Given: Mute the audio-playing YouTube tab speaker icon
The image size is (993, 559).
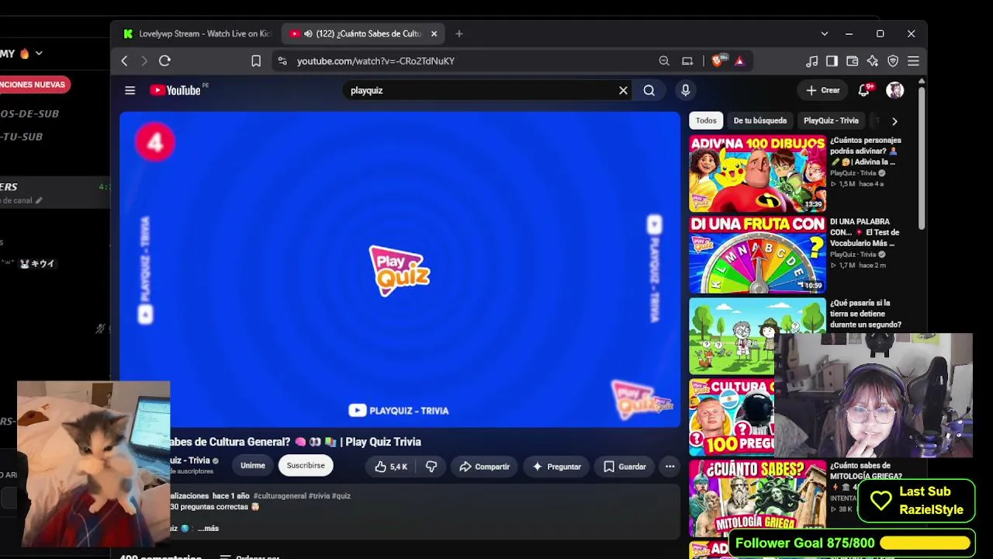Looking at the screenshot, I should tap(308, 33).
